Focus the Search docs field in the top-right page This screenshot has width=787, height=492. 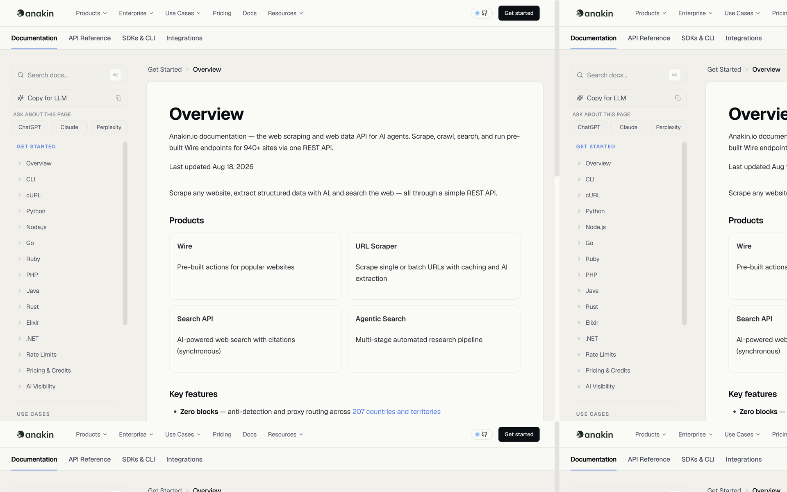(x=628, y=75)
